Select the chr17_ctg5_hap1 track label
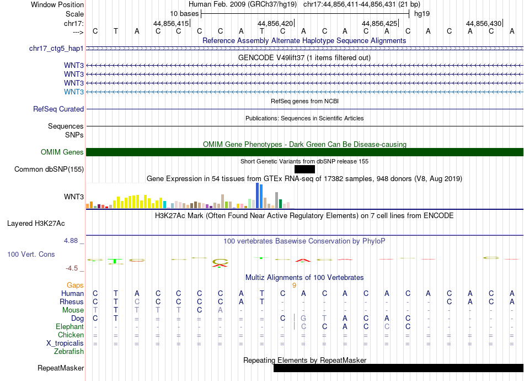Image resolution: width=524 pixels, height=381 pixels. (x=56, y=49)
